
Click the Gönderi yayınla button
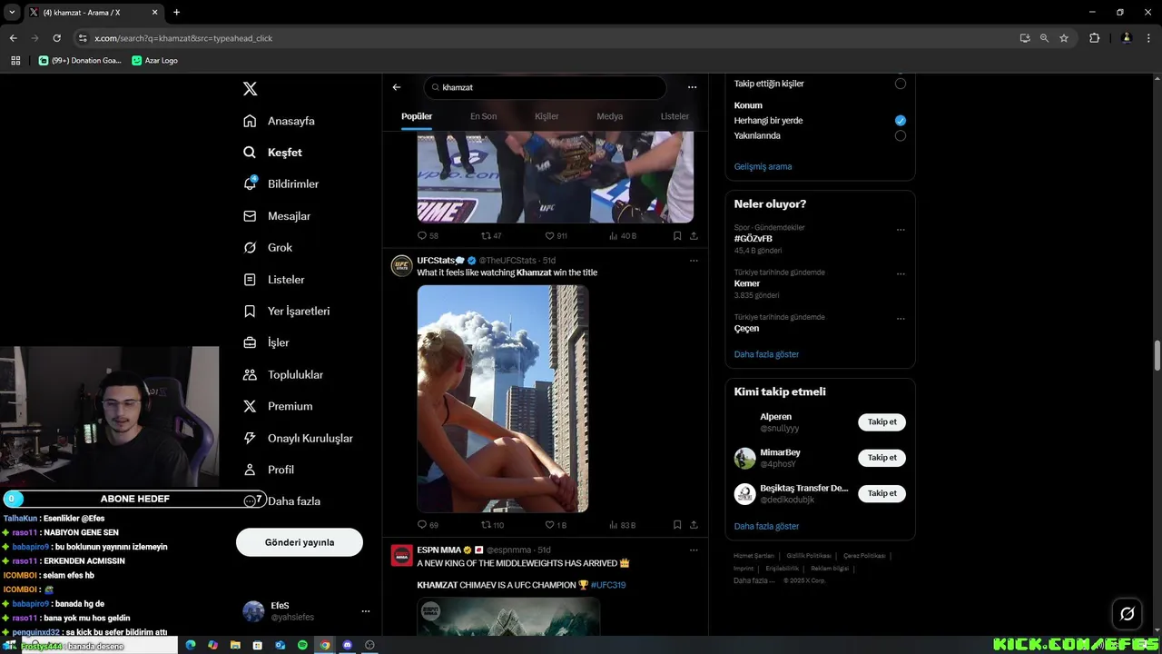tap(300, 542)
